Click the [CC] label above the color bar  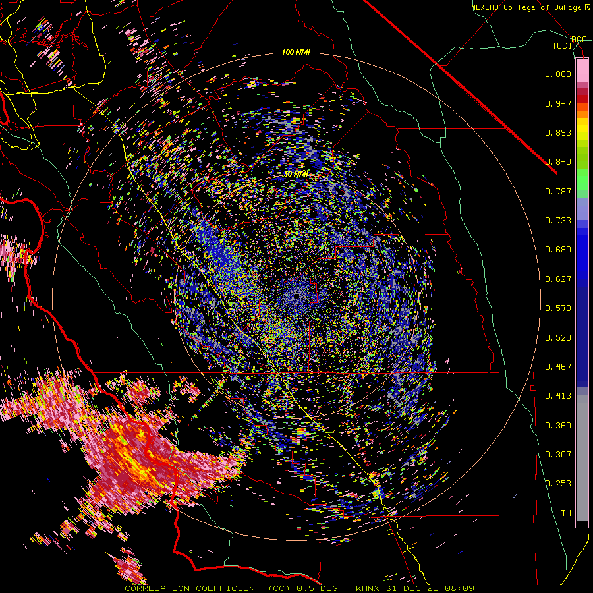[563, 45]
